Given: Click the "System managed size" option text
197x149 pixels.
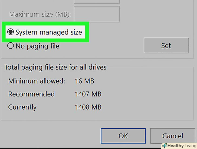Looking at the screenshot, I should (x=48, y=32).
